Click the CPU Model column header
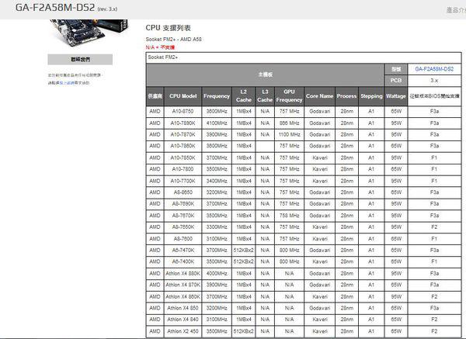The width and height of the screenshot is (466, 339). tap(183, 96)
